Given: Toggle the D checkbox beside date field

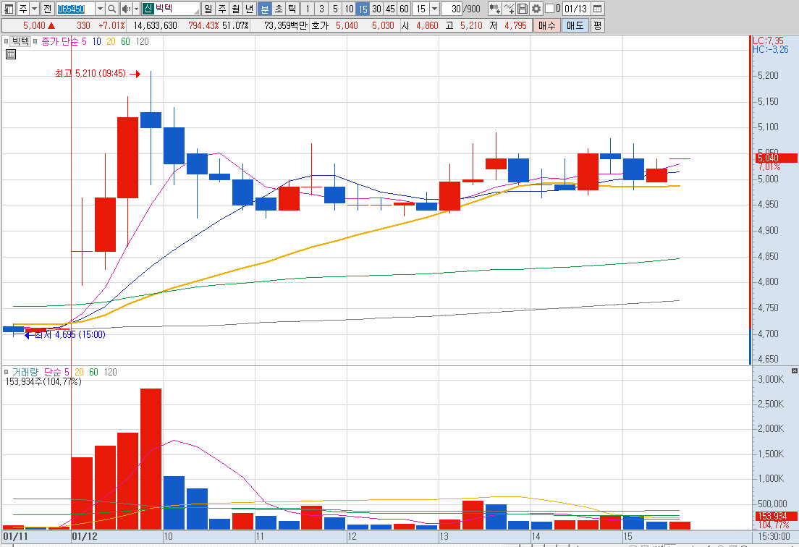Looking at the screenshot, I should 549,9.
